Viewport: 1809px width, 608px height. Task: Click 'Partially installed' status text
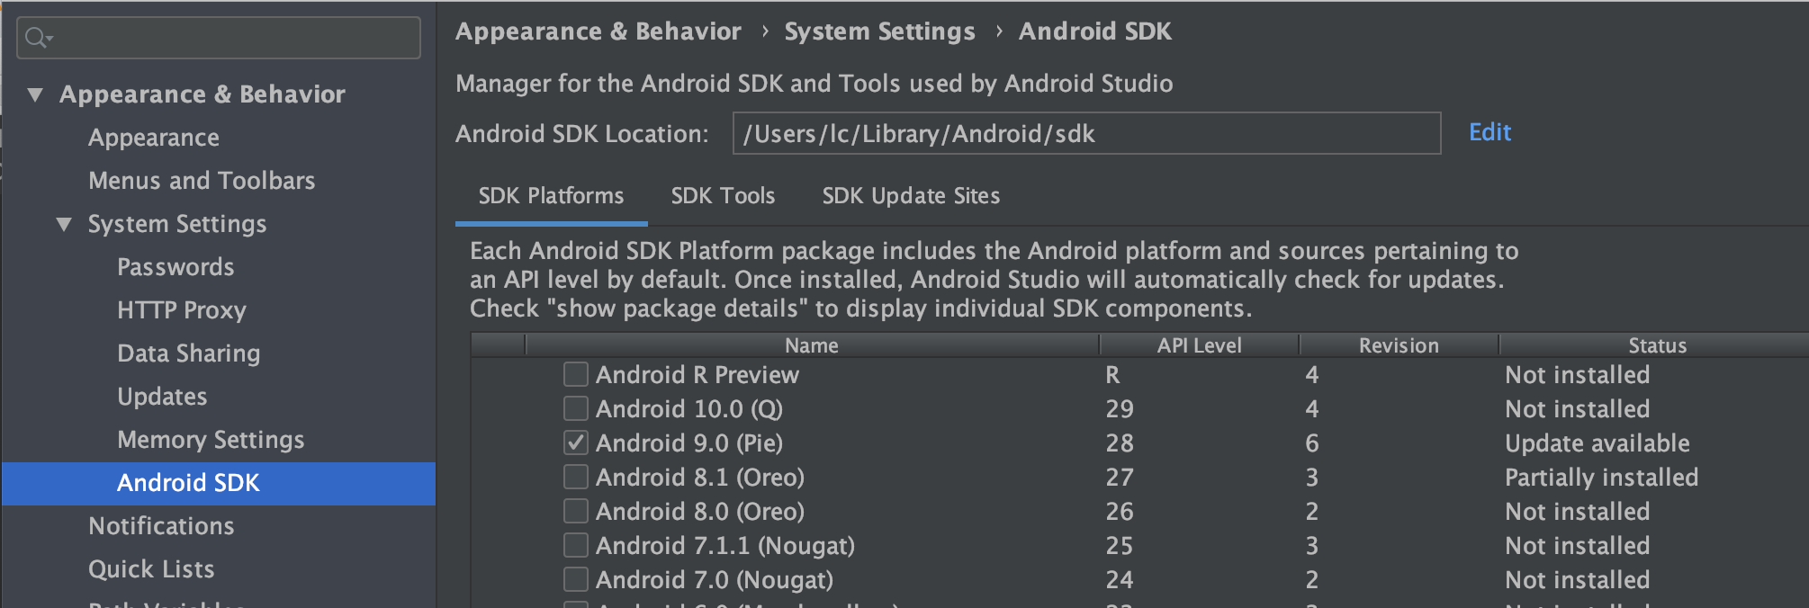coord(1602,478)
